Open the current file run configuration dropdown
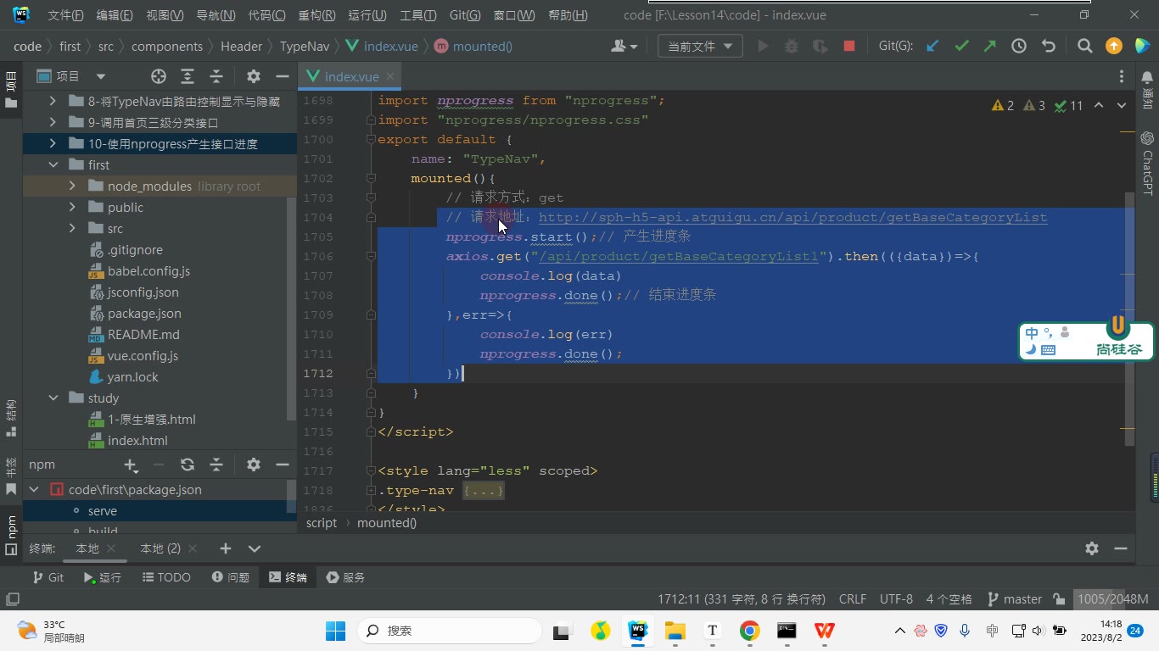The height and width of the screenshot is (651, 1159). coord(700,47)
